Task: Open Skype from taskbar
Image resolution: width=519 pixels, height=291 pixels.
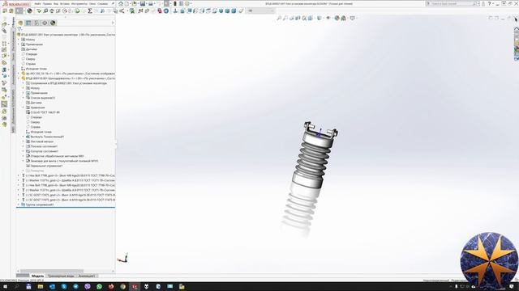Action: click(x=64, y=287)
